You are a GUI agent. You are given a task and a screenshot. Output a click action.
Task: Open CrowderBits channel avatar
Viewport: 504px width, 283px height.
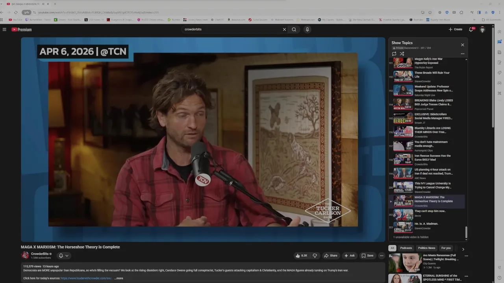tap(25, 255)
